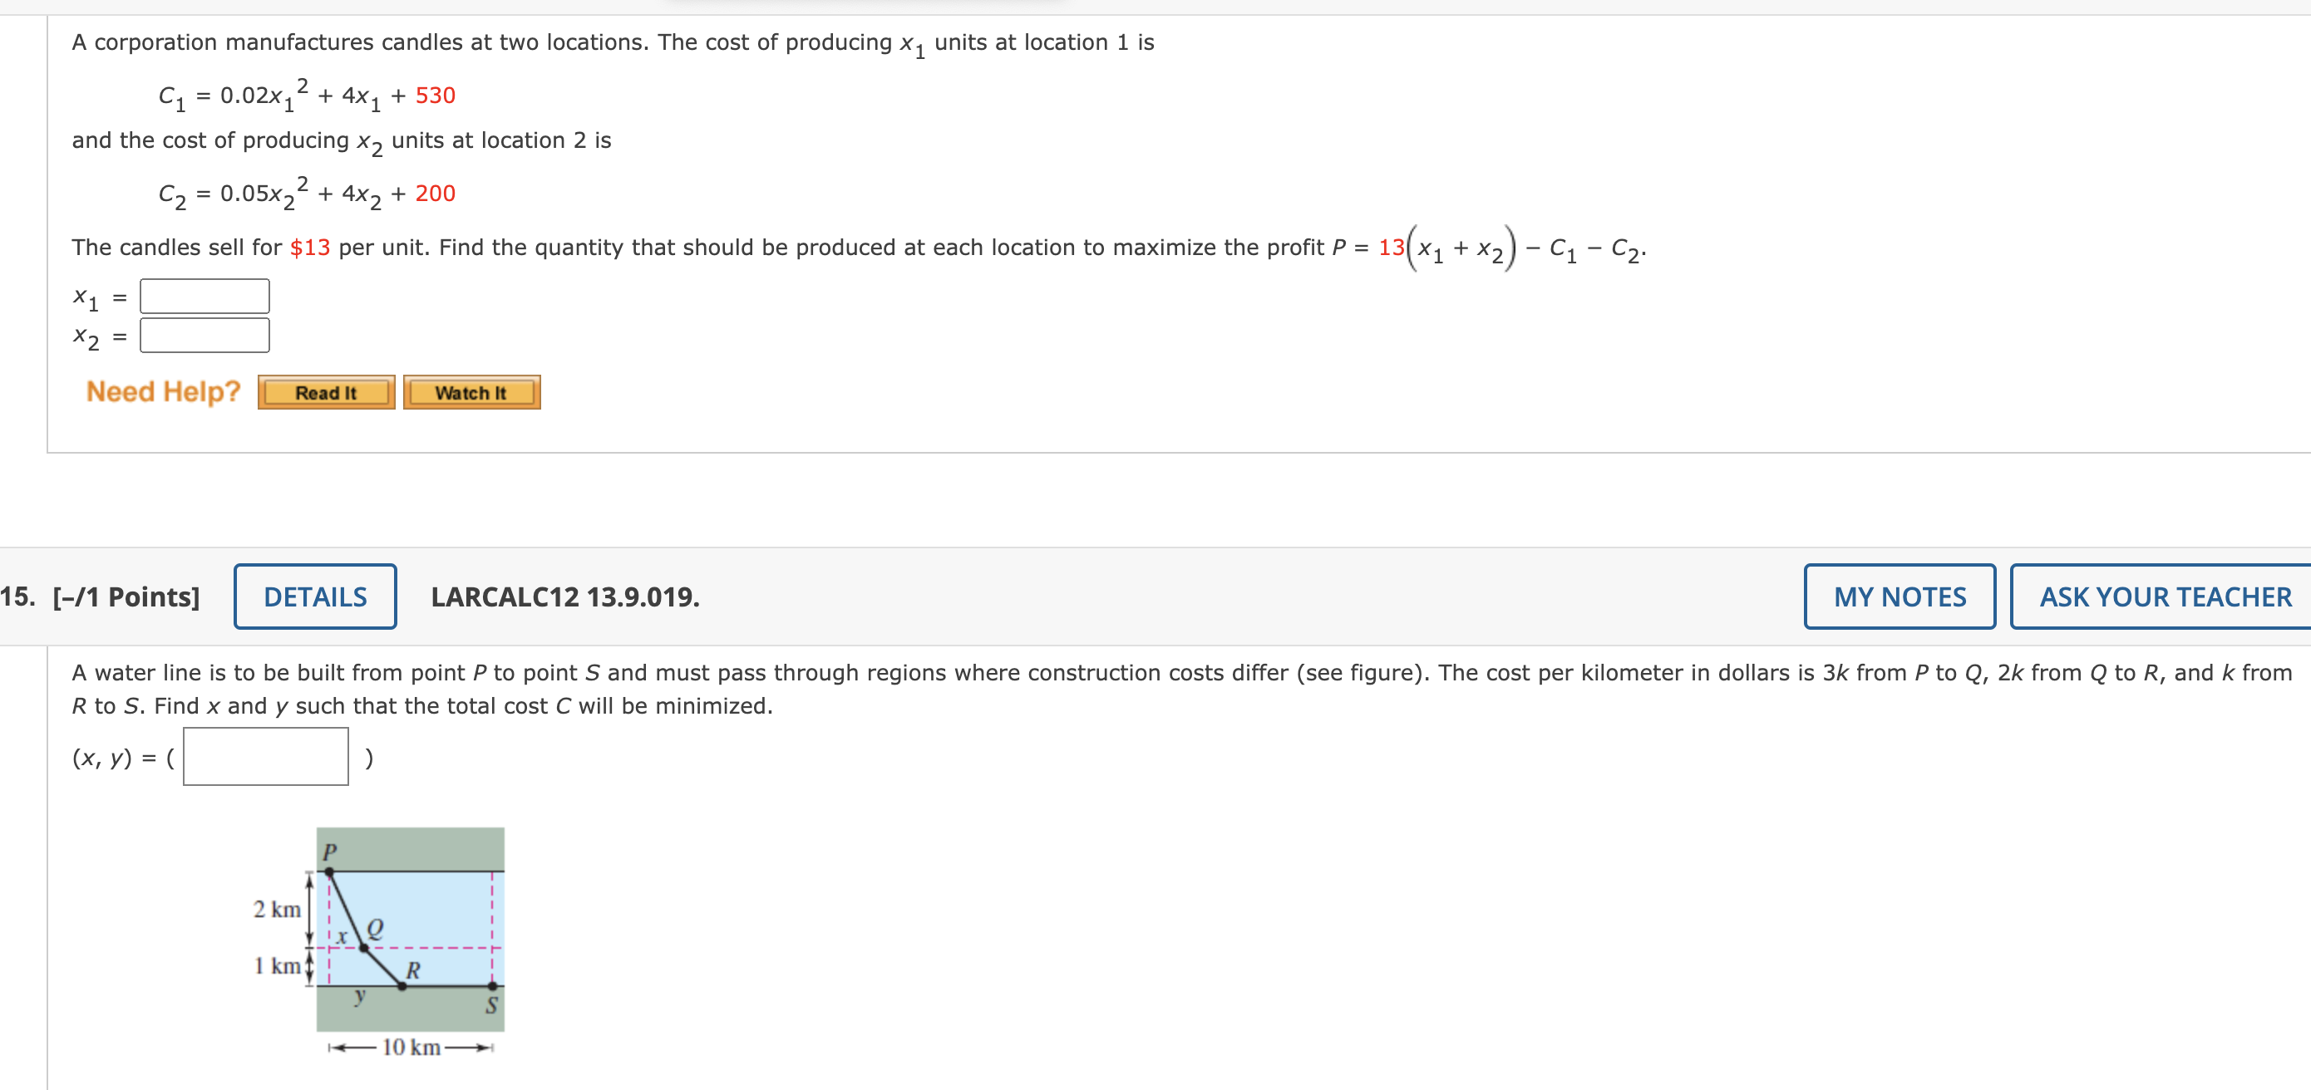The height and width of the screenshot is (1090, 2311).
Task: Click the DETAILS button for problem 15
Action: tap(314, 597)
